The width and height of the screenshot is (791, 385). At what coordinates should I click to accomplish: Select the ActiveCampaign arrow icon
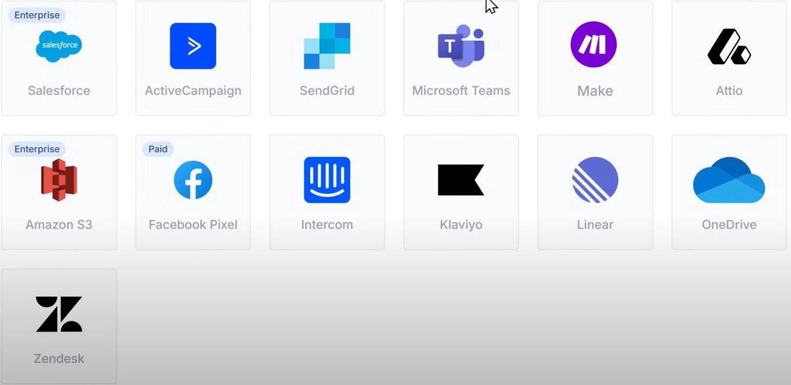pyautogui.click(x=193, y=46)
